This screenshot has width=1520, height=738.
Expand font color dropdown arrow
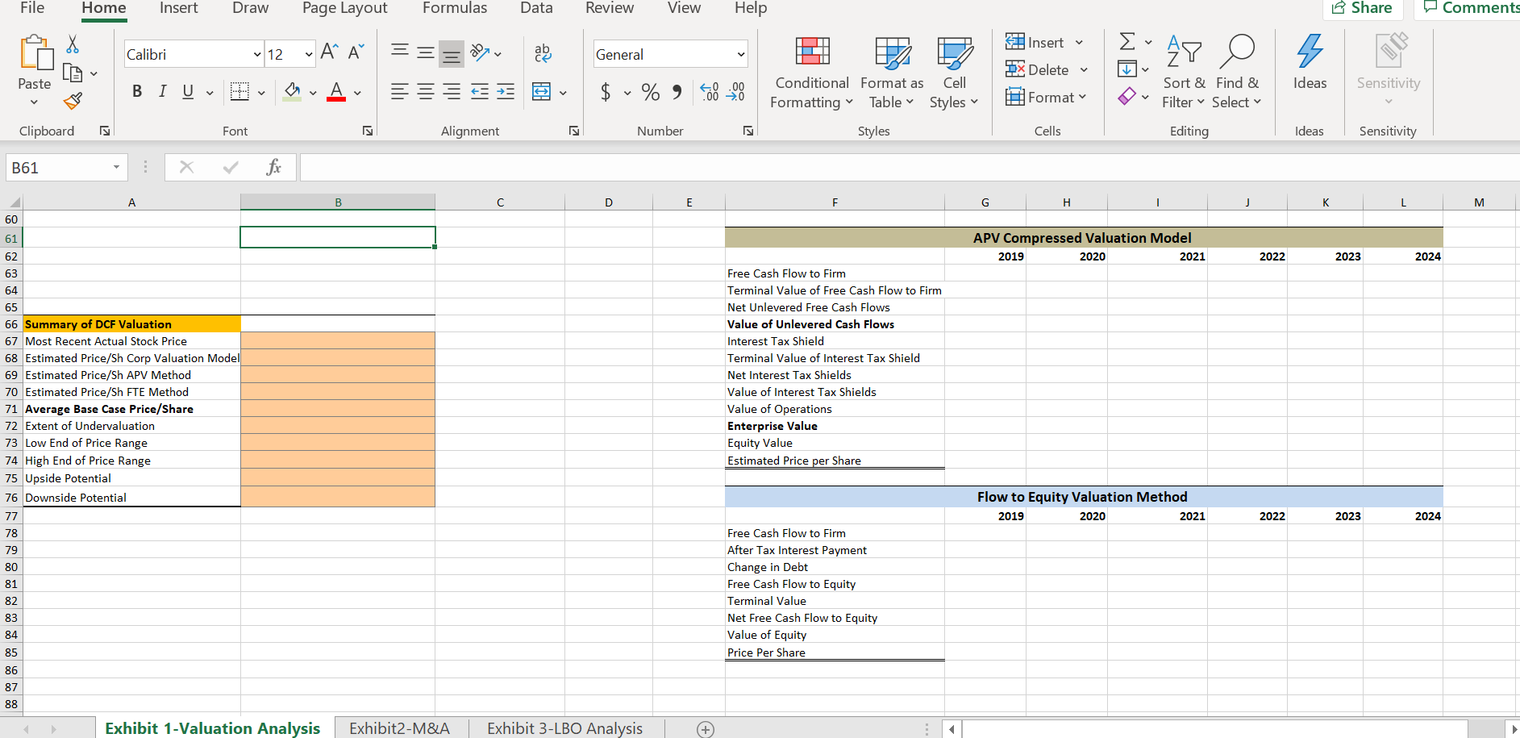[x=357, y=92]
